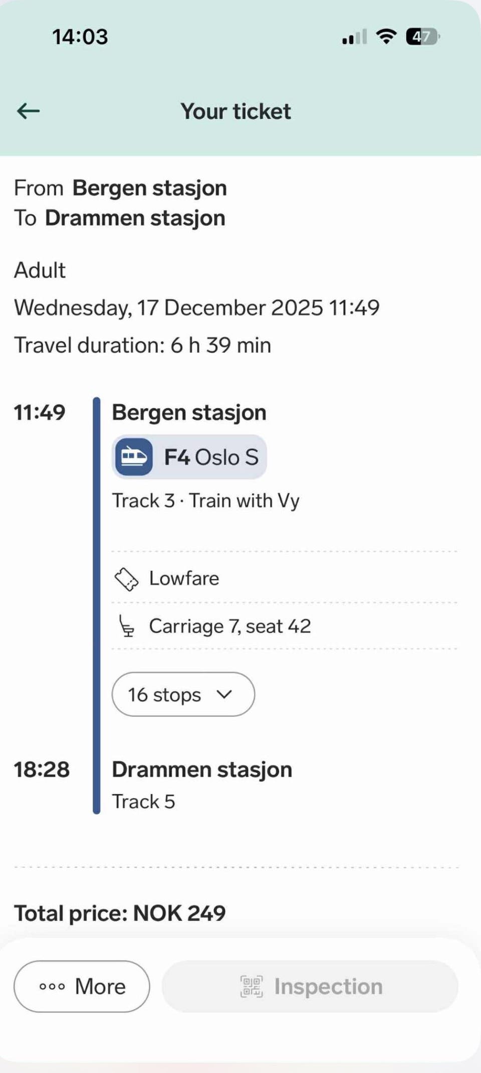
Task: Tap the 18:28 arrival time
Action: pyautogui.click(x=42, y=770)
